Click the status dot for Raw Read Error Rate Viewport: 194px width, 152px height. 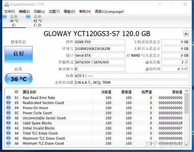pyautogui.click(x=8, y=98)
